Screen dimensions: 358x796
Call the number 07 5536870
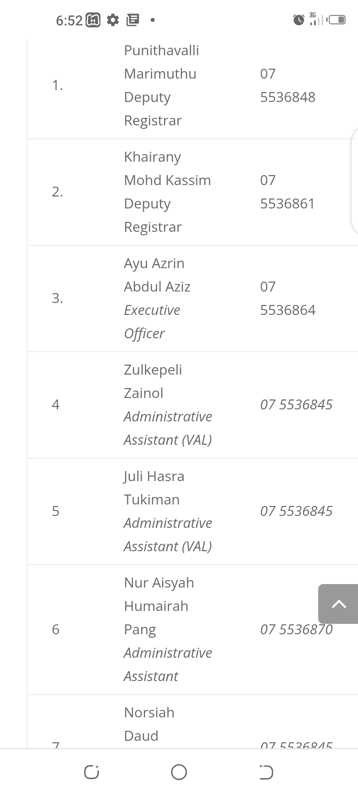(288, 629)
